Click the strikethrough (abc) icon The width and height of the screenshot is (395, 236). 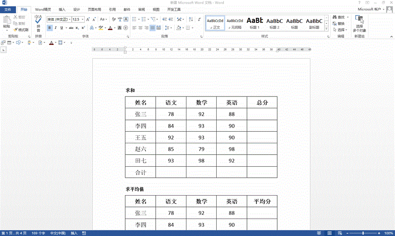(x=71, y=28)
